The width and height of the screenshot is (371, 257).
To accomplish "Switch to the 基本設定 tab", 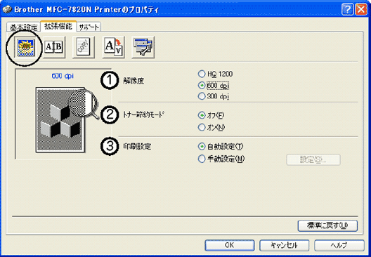I will [23, 27].
